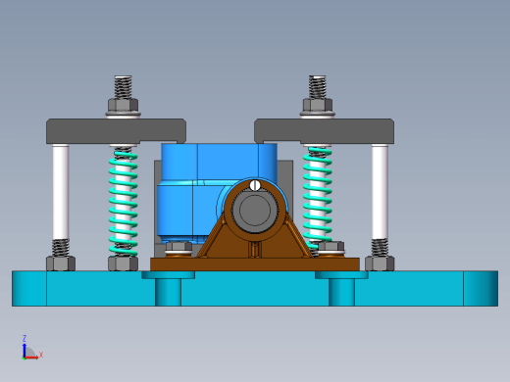Select the right dark gray clamp bar
510x382 pixels.
coord(324,131)
